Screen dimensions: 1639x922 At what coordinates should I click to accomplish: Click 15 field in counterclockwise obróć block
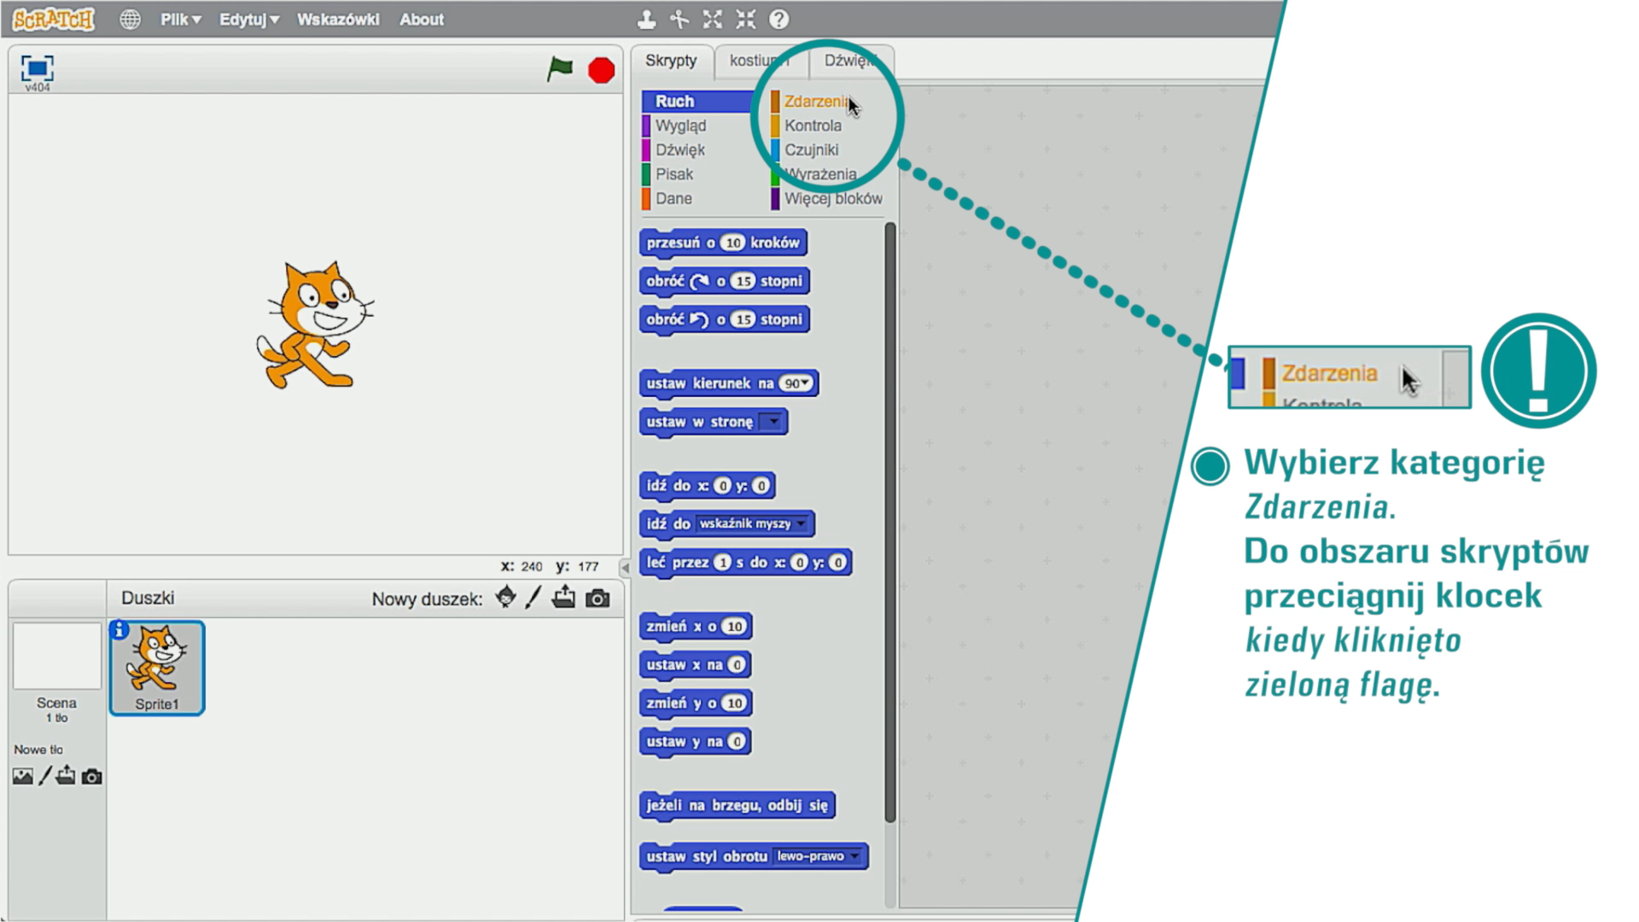coord(744,319)
